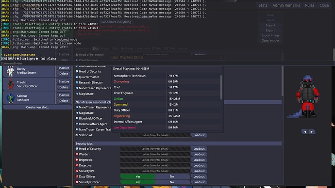Click the Blueshield Officer job icon
The image size is (335, 188).
77,118
